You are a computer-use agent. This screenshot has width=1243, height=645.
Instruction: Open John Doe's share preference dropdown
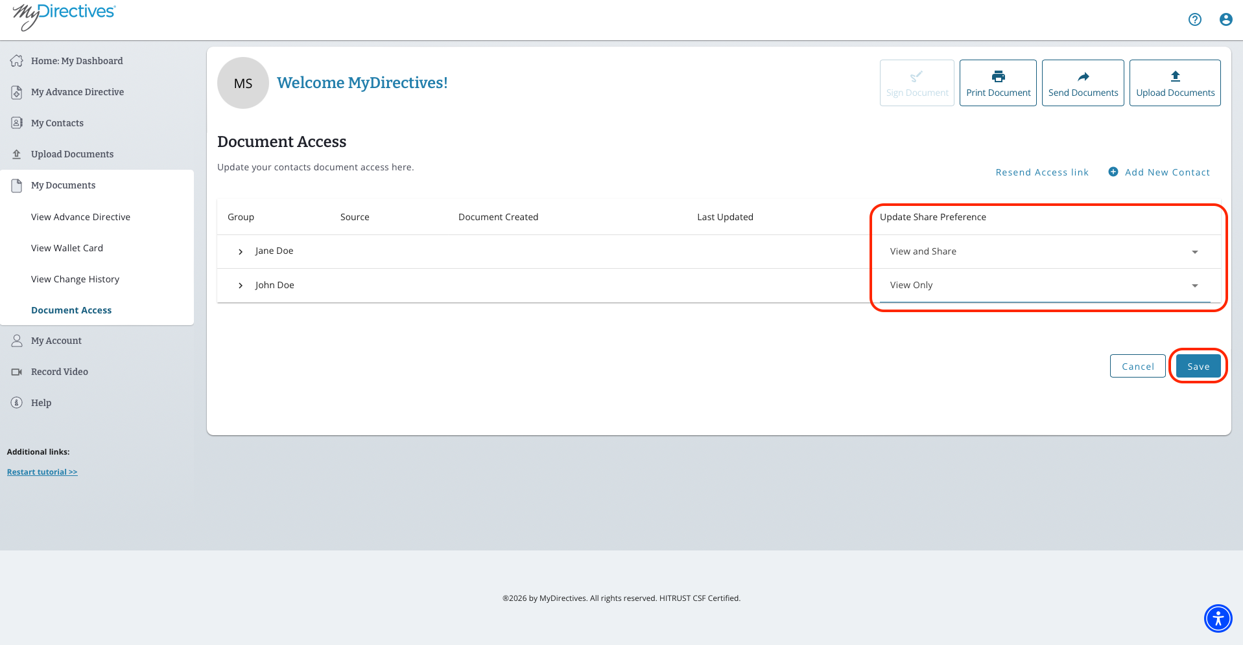click(x=1045, y=286)
